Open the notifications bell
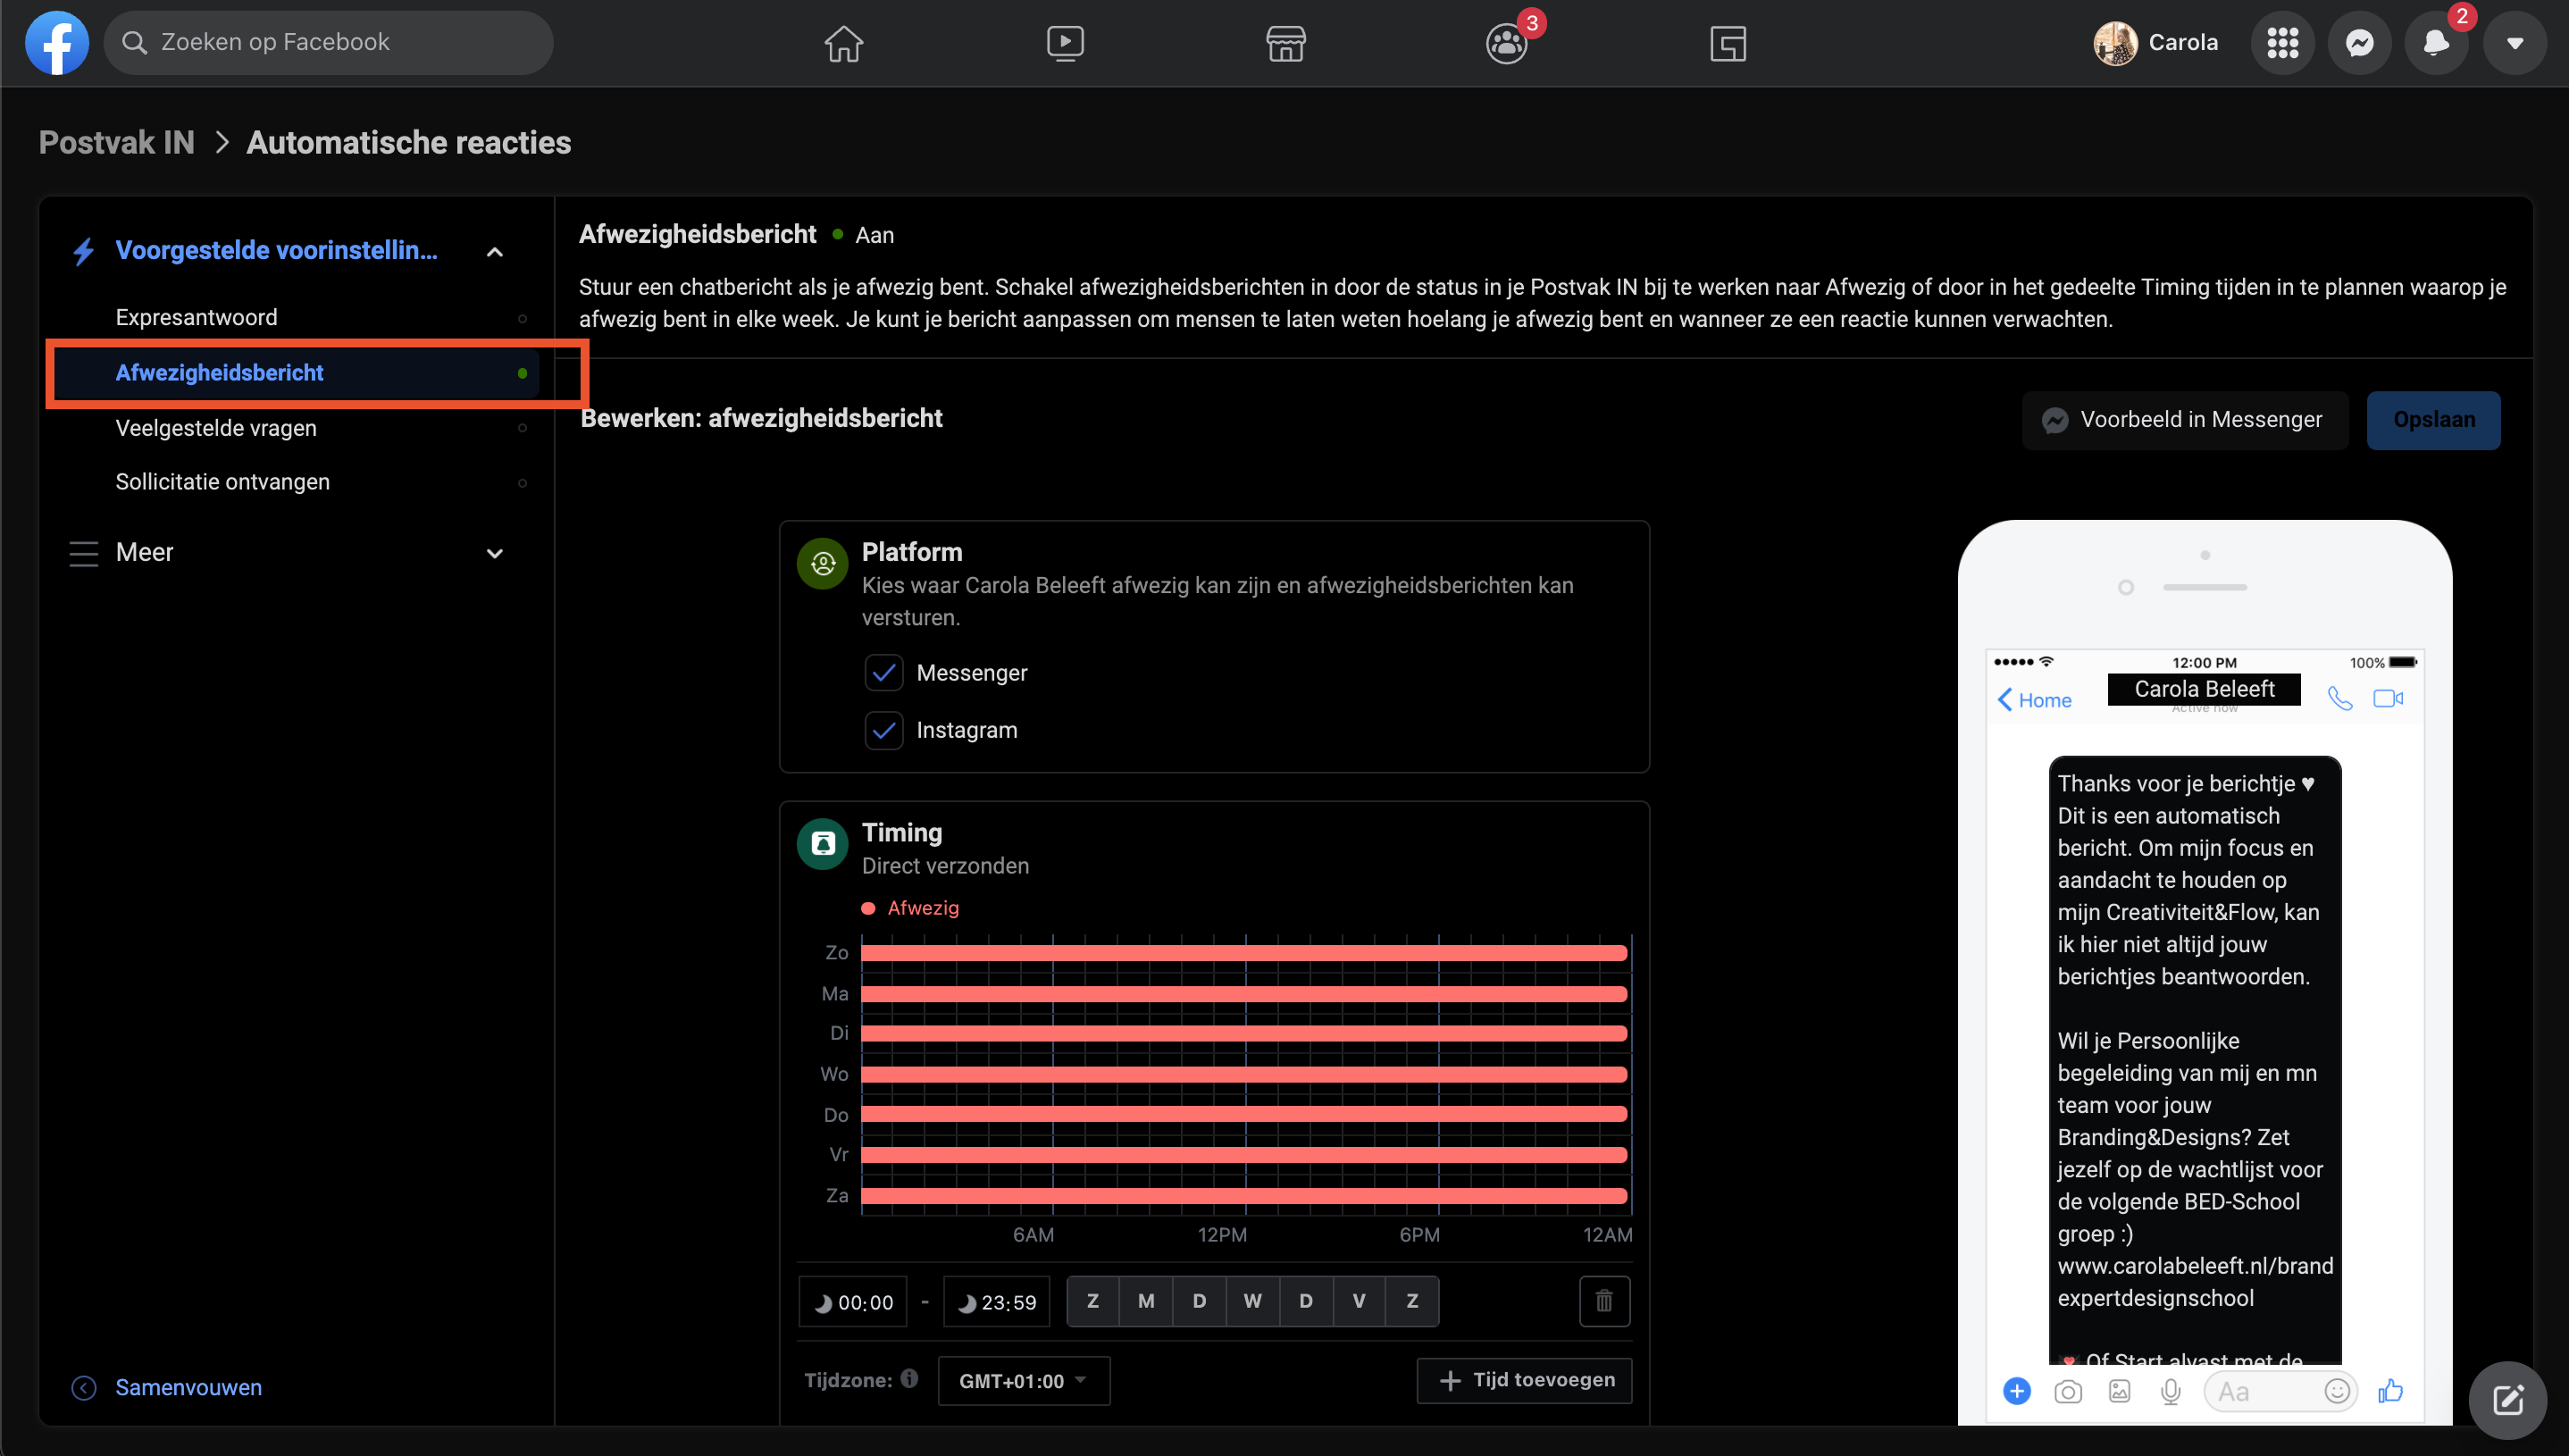2569x1456 pixels. [x=2436, y=43]
